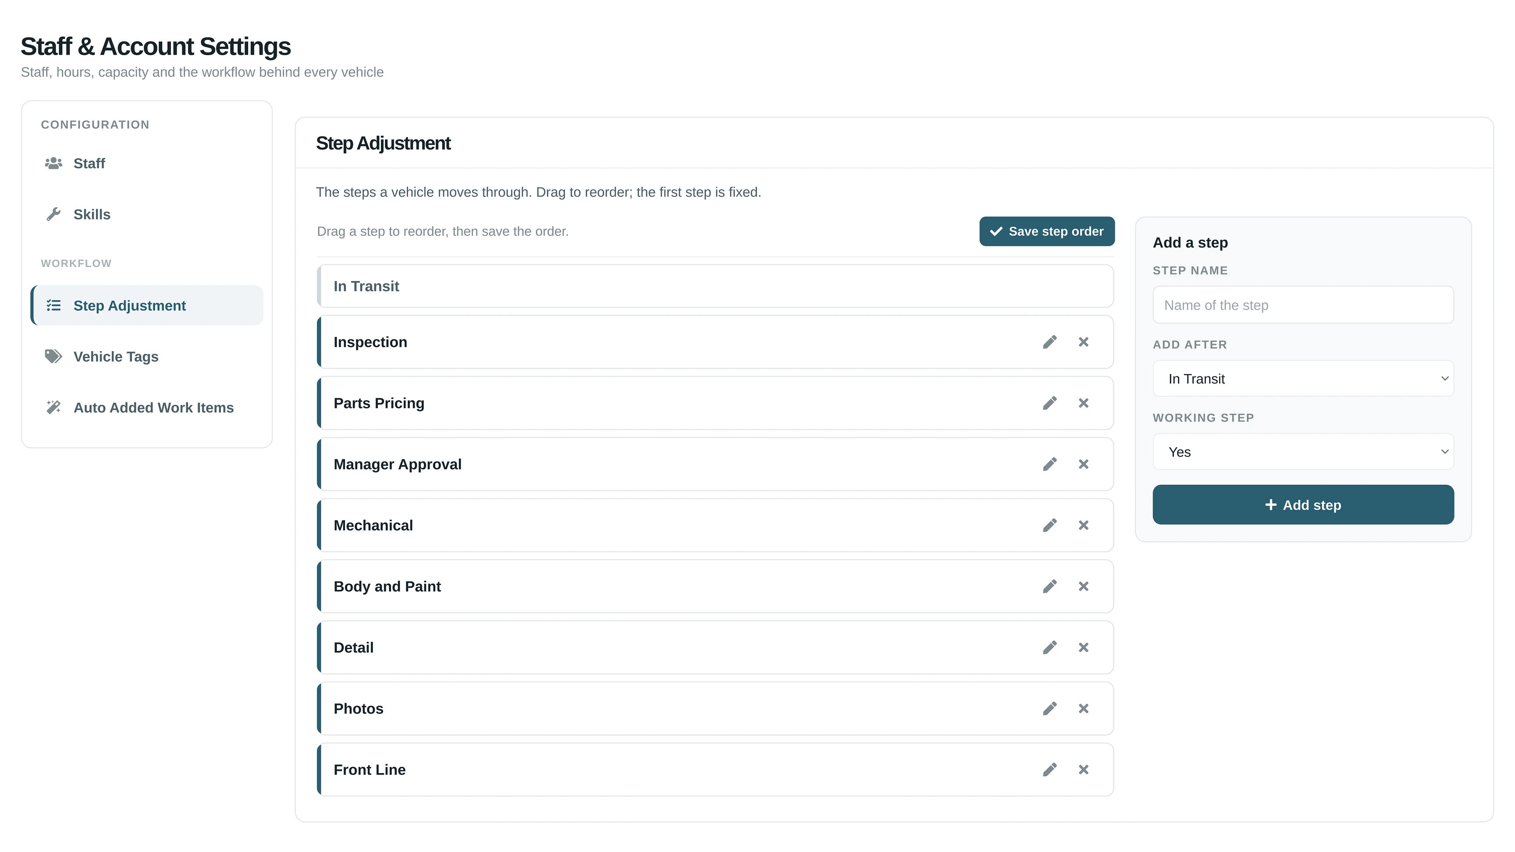Click the Skills wrench icon
This screenshot has height=852, width=1515.
[53, 215]
